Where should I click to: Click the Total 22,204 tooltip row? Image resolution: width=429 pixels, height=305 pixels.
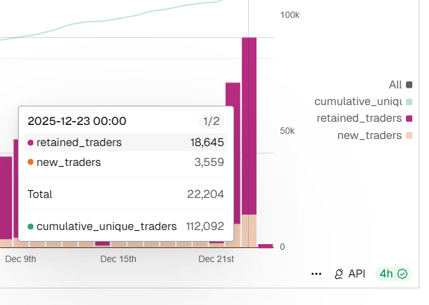(x=126, y=194)
